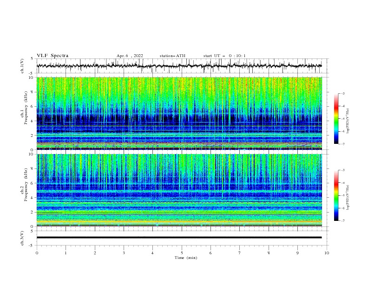Screen dimensions: 368x284
Task: Click the ch.2 spectrogram panel
Action: point(179,190)
